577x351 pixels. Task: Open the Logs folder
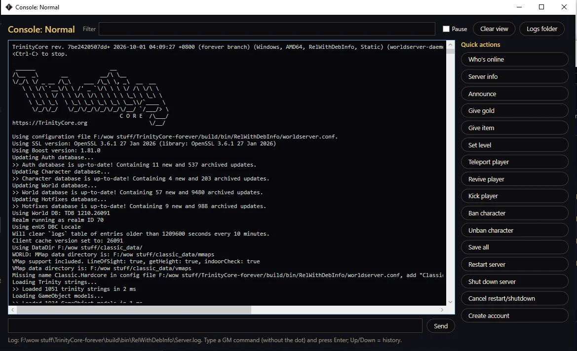541,29
